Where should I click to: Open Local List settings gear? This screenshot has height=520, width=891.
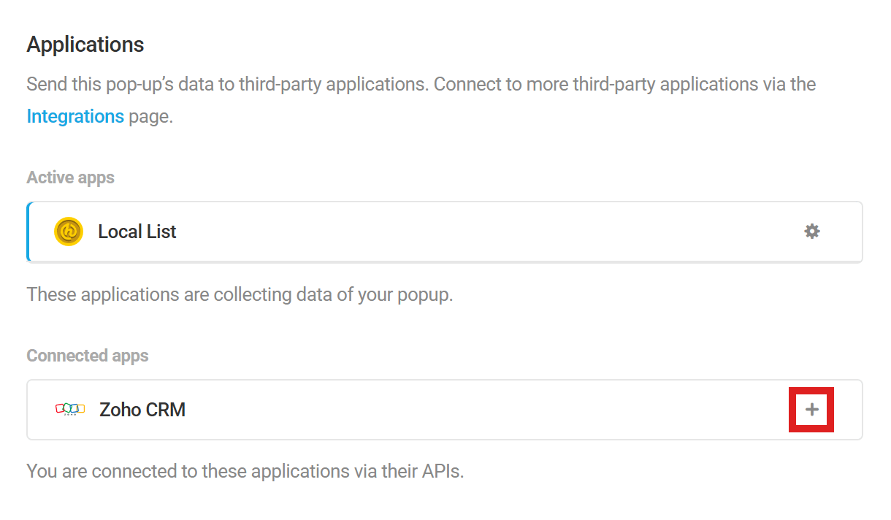point(812,232)
